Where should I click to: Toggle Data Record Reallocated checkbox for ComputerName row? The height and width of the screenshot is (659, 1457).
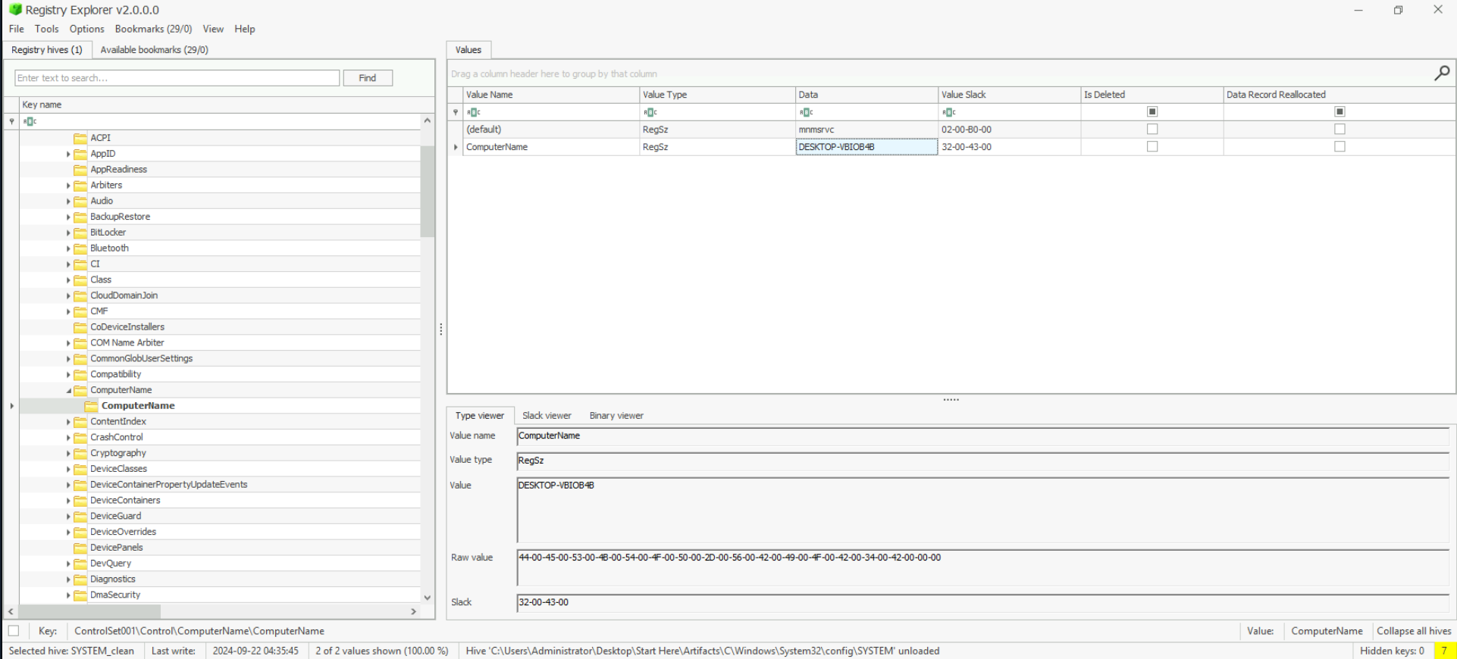point(1339,147)
